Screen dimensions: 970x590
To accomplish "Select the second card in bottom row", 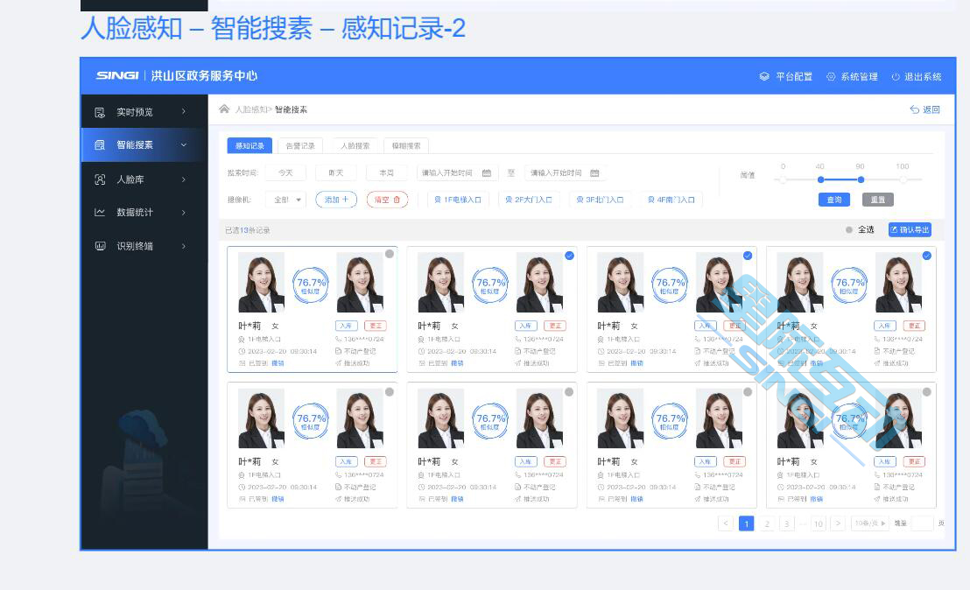I will tap(569, 391).
